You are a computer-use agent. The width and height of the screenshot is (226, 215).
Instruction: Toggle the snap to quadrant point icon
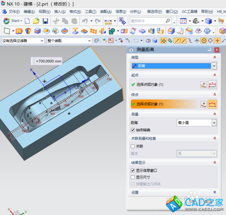click(x=210, y=41)
